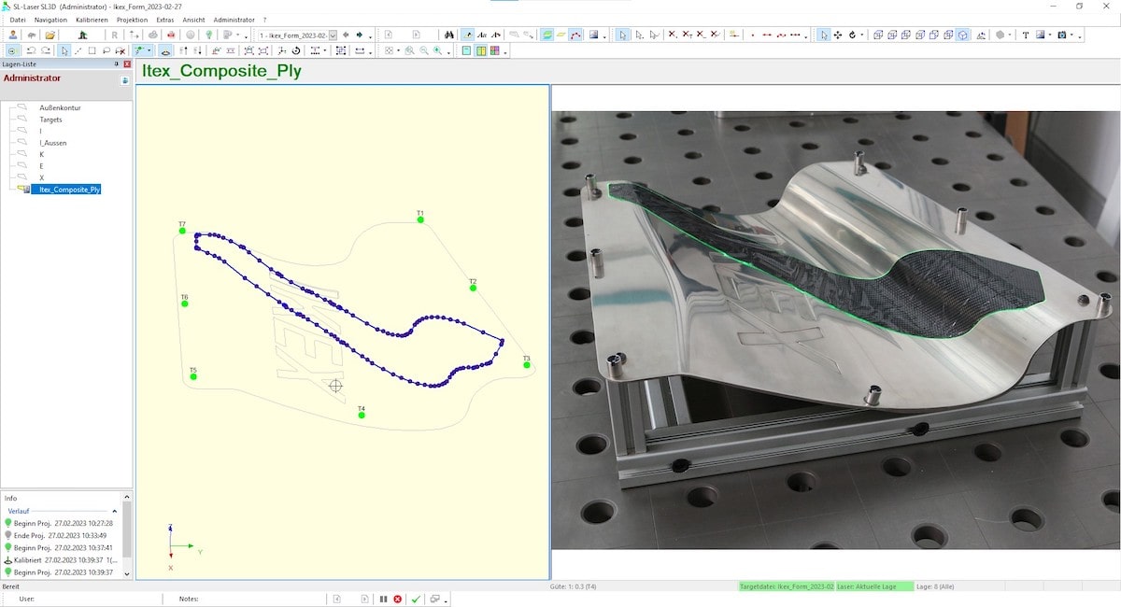
Task: Open the Ikex_Form_2023-02 file dropdown
Action: point(331,35)
